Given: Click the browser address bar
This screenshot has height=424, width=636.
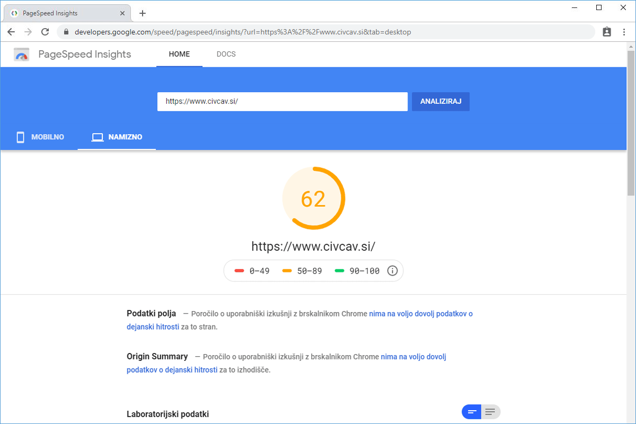Looking at the screenshot, I should pyautogui.click(x=325, y=32).
